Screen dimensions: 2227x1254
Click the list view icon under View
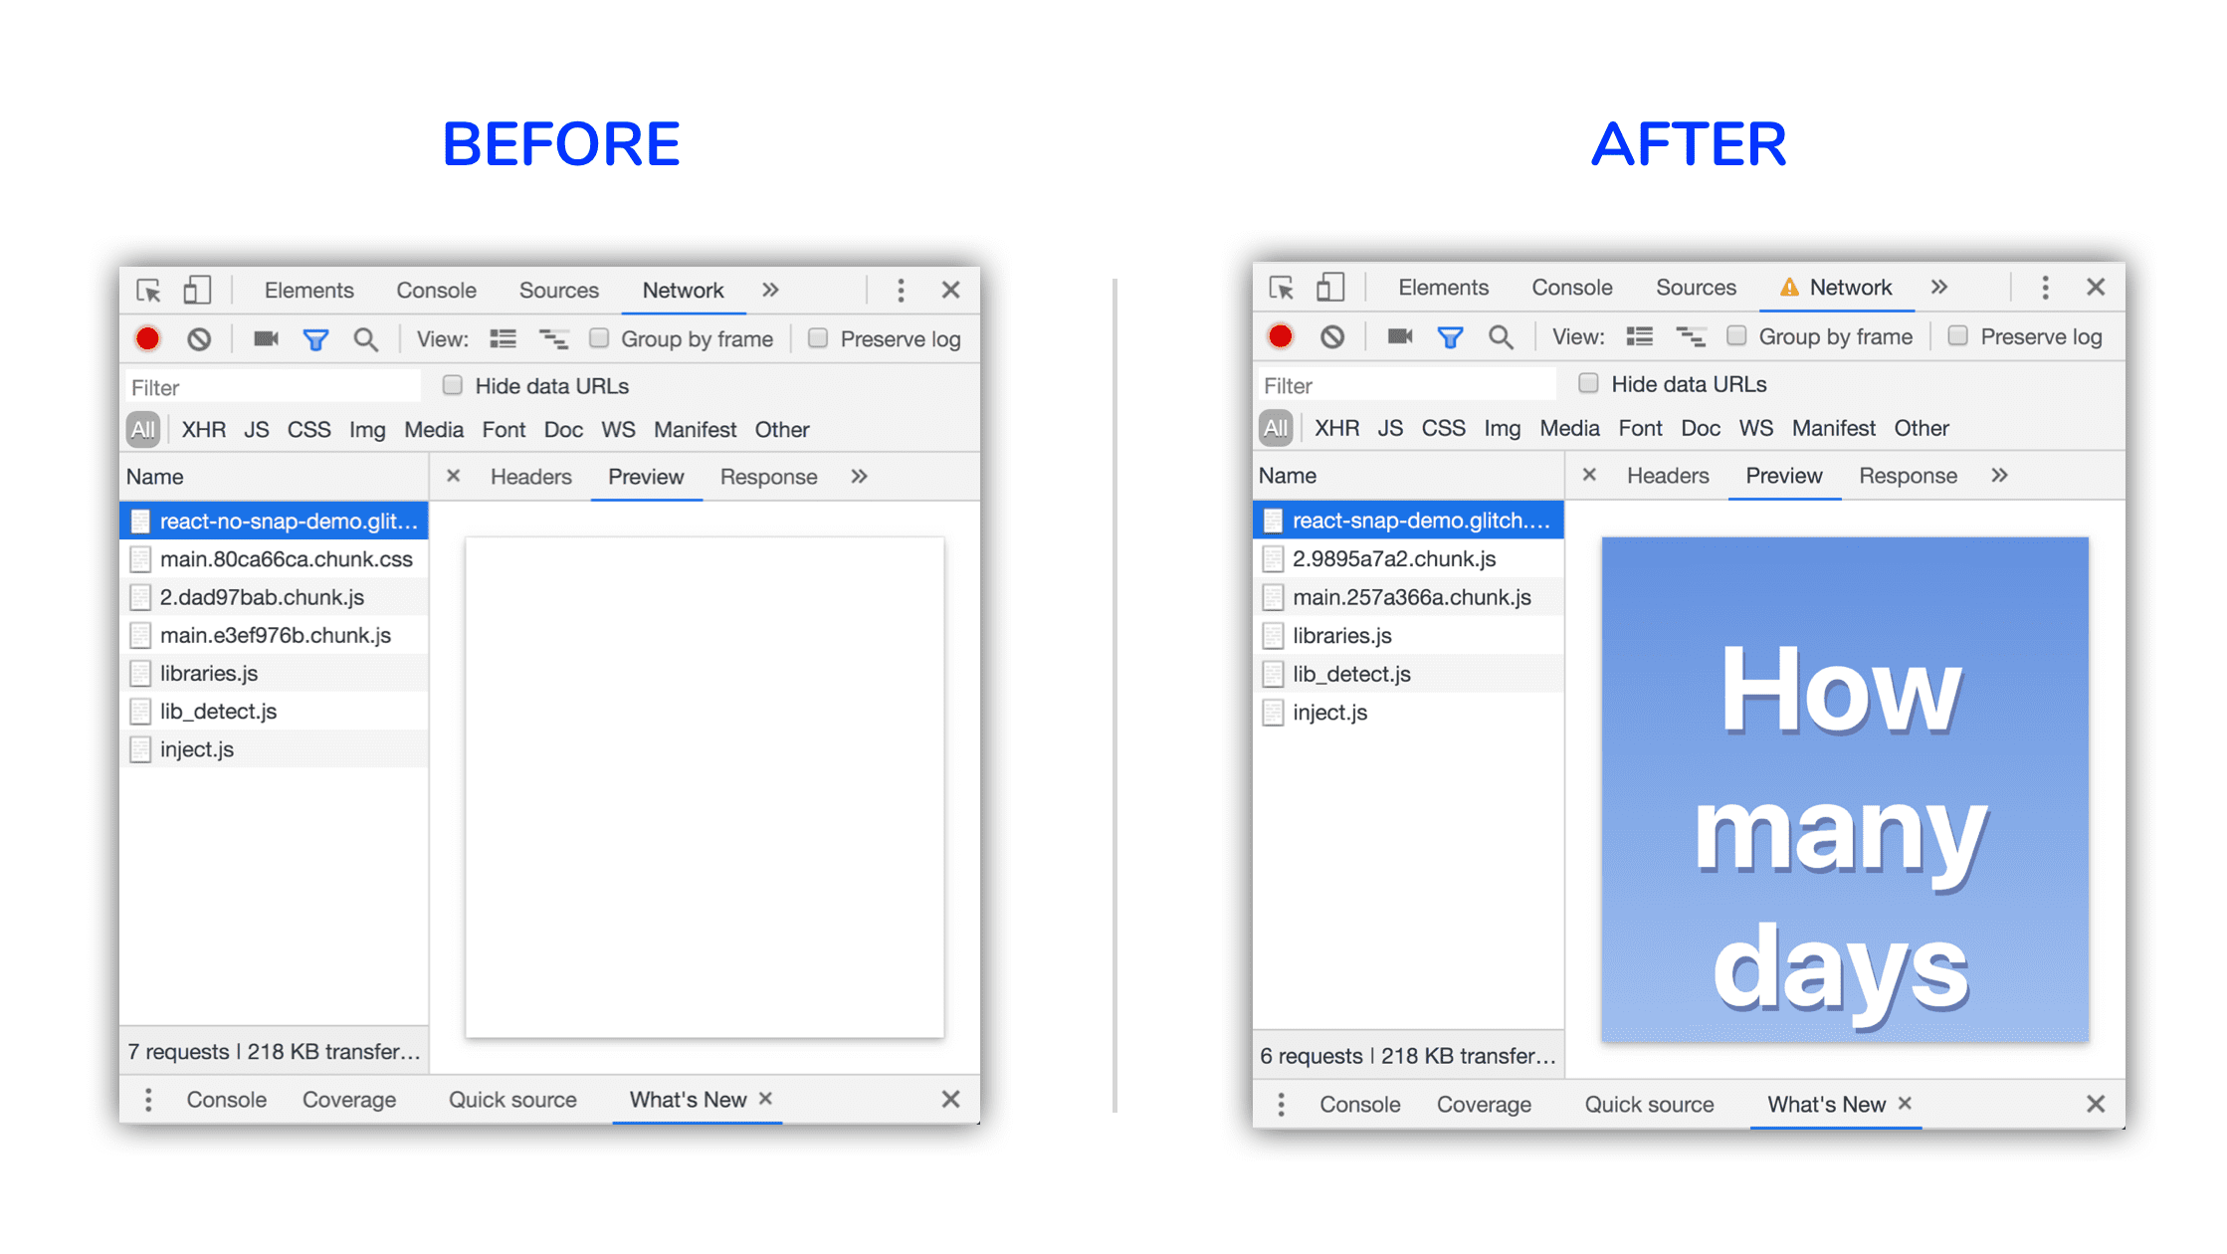pos(504,339)
